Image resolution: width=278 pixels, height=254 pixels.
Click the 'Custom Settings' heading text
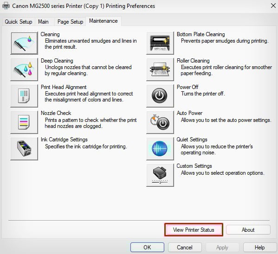(x=194, y=166)
